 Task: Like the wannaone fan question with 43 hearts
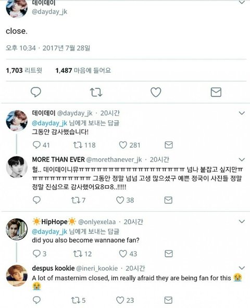point(123,253)
